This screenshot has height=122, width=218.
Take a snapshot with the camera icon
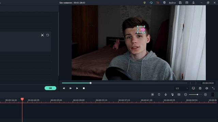point(200,88)
